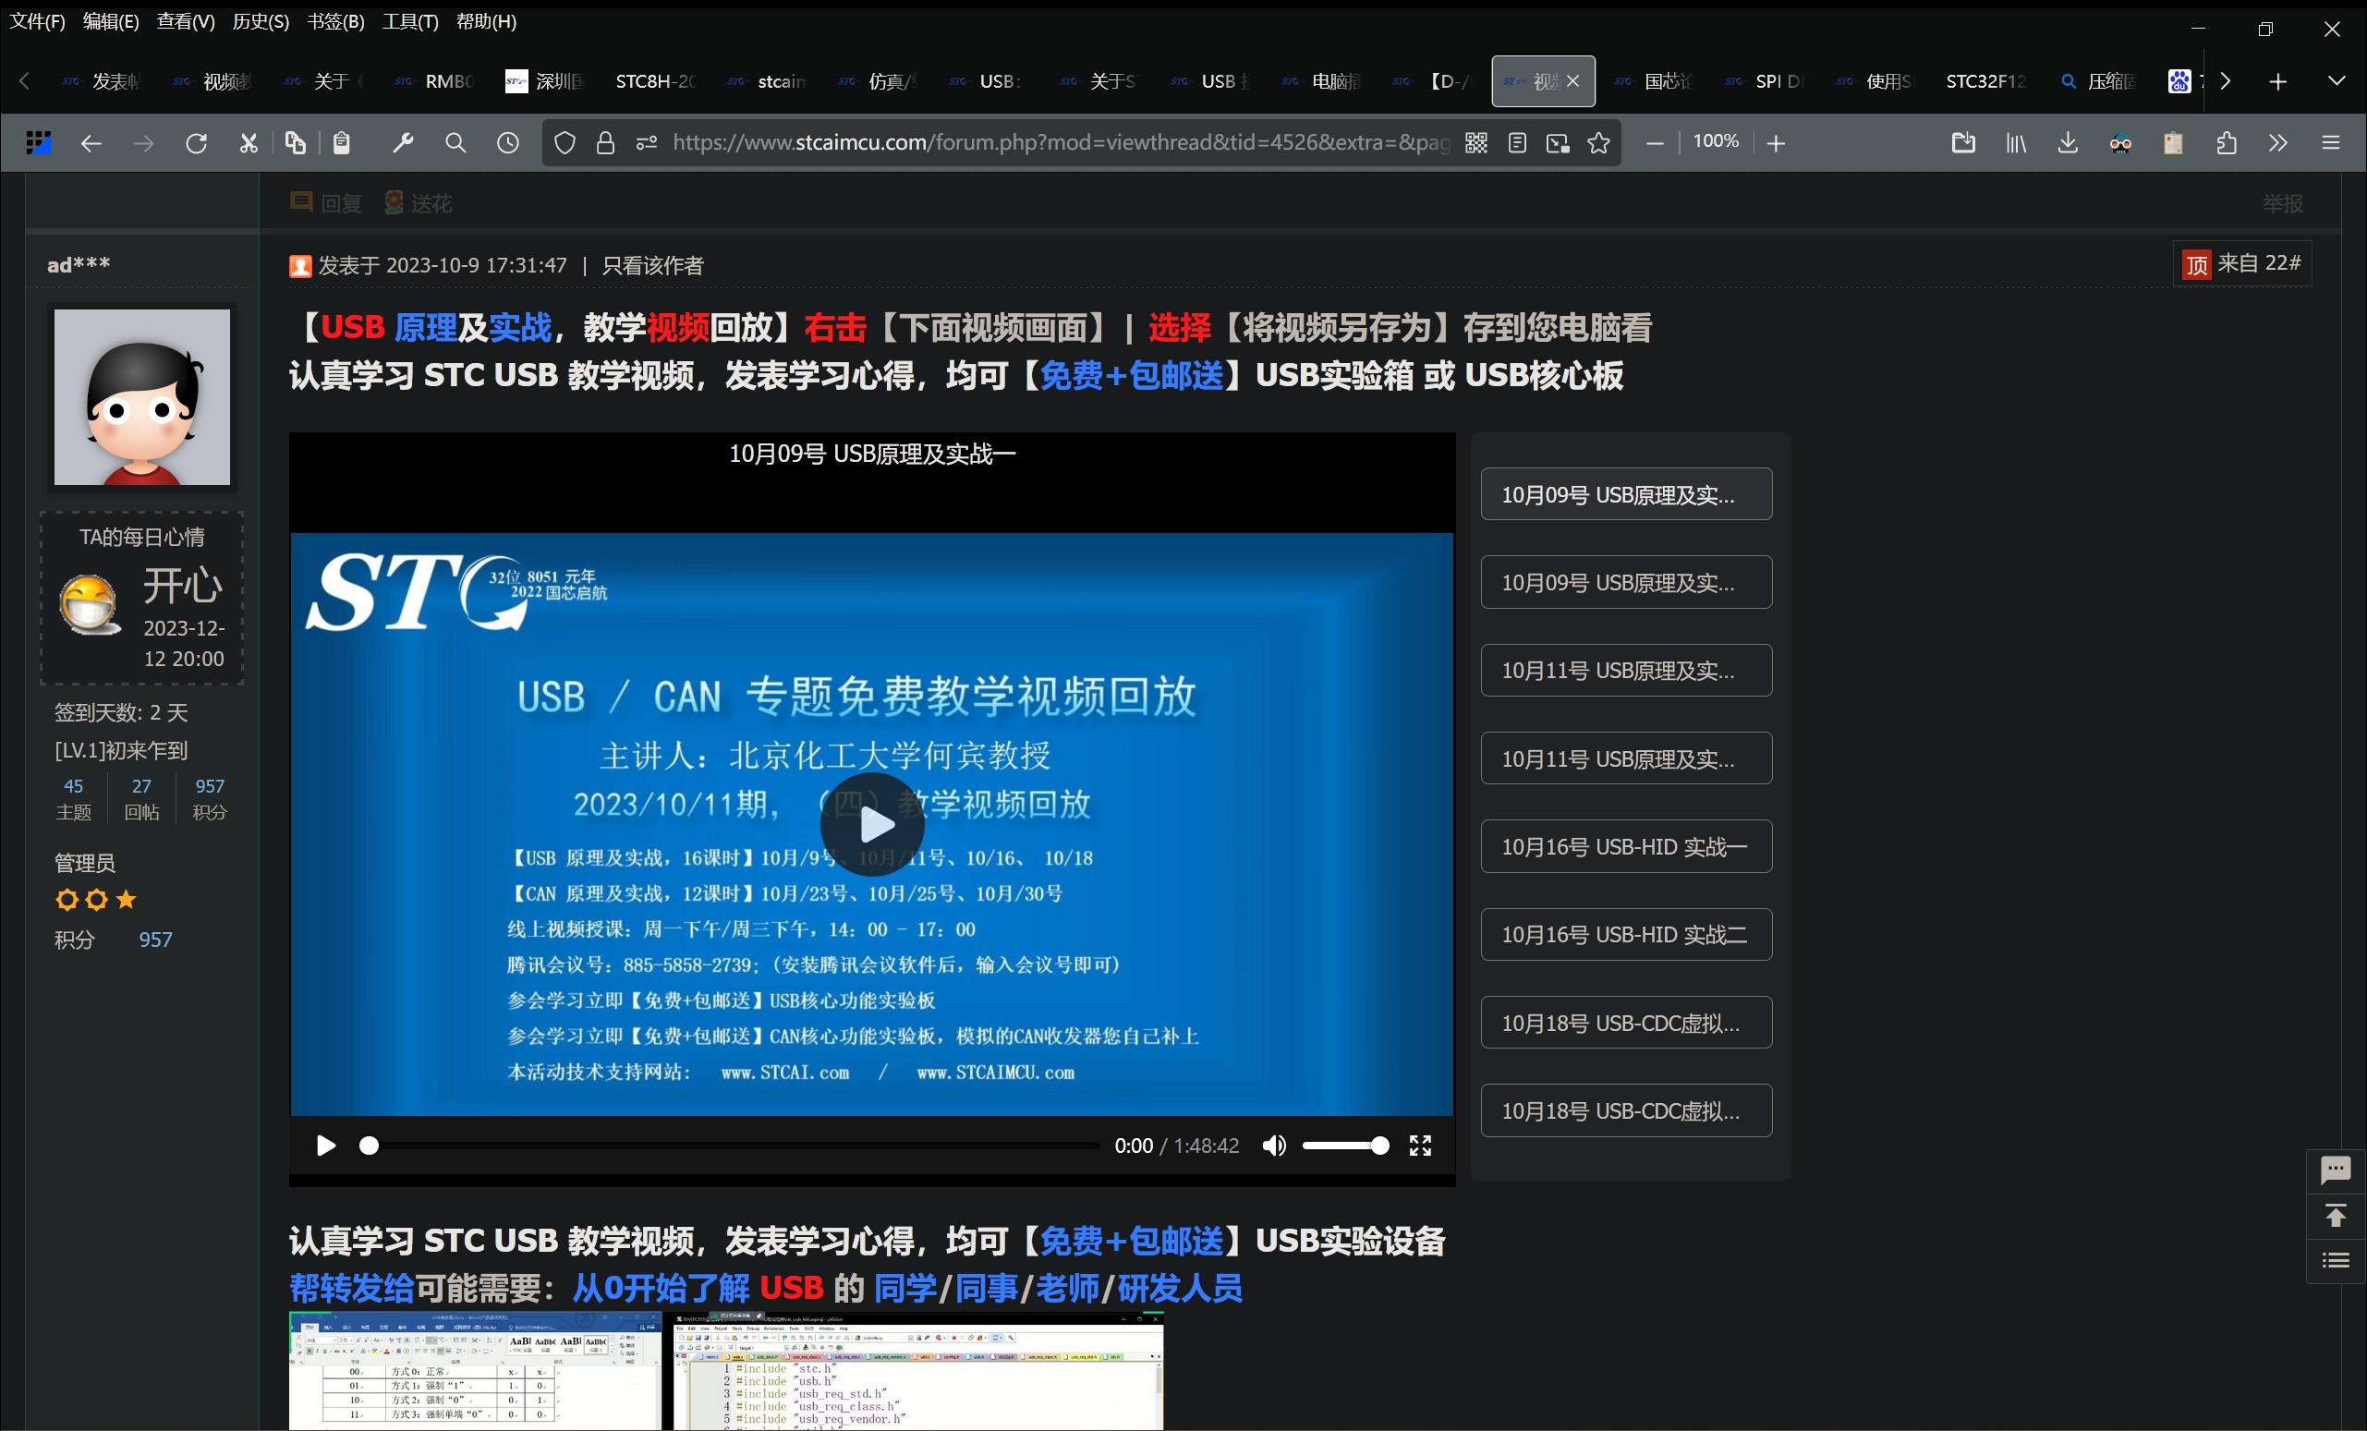Play video with large center button
2367x1431 pixels.
tap(872, 824)
